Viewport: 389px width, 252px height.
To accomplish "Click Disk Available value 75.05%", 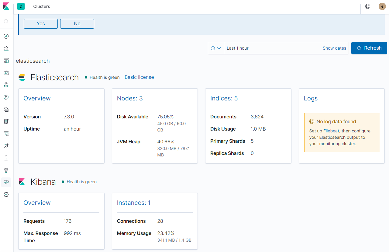I will pyautogui.click(x=165, y=117).
